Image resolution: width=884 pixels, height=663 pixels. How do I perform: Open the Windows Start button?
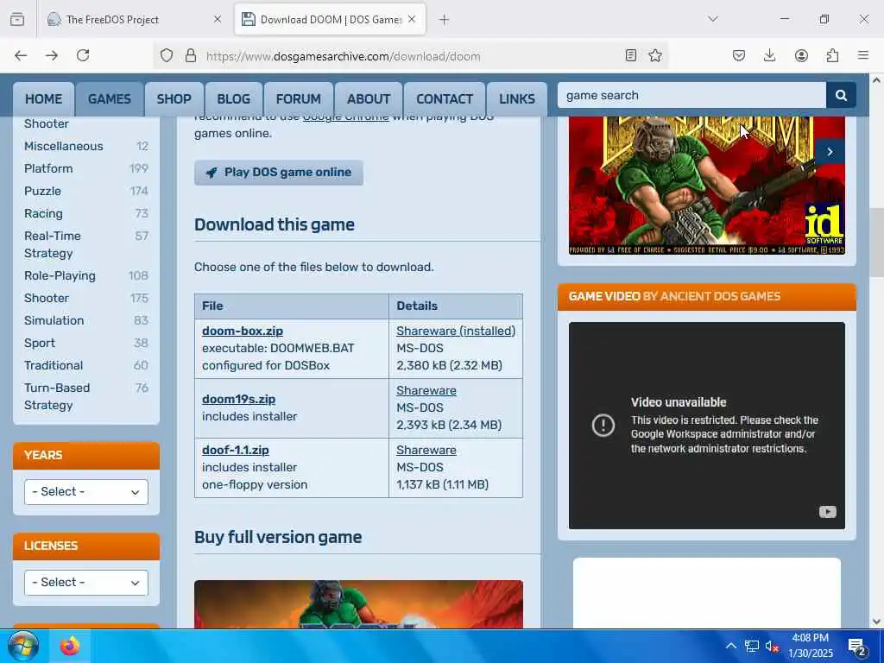22,646
